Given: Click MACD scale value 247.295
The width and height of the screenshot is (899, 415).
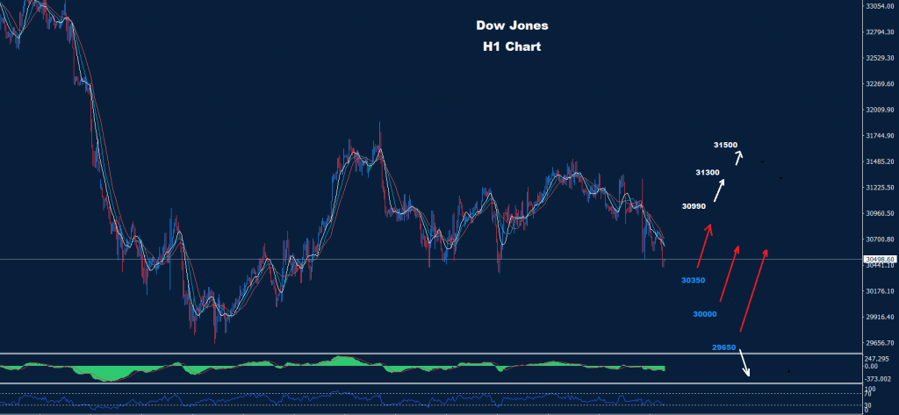Looking at the screenshot, I should [x=877, y=360].
